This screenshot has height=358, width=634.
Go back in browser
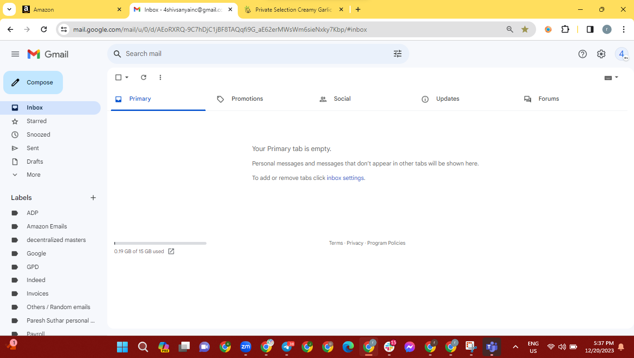10,29
